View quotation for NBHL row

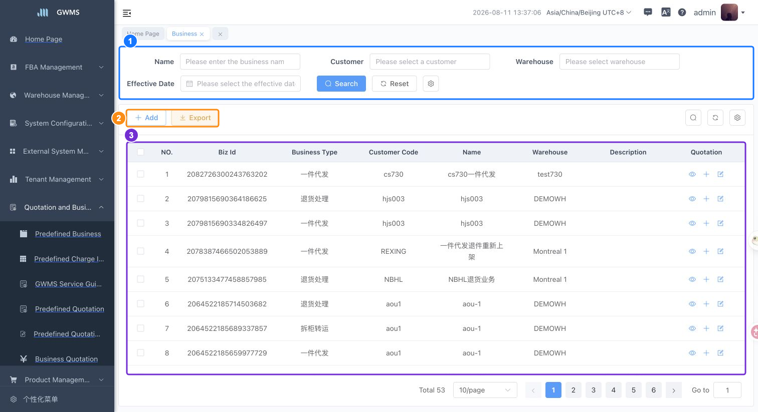[692, 279]
